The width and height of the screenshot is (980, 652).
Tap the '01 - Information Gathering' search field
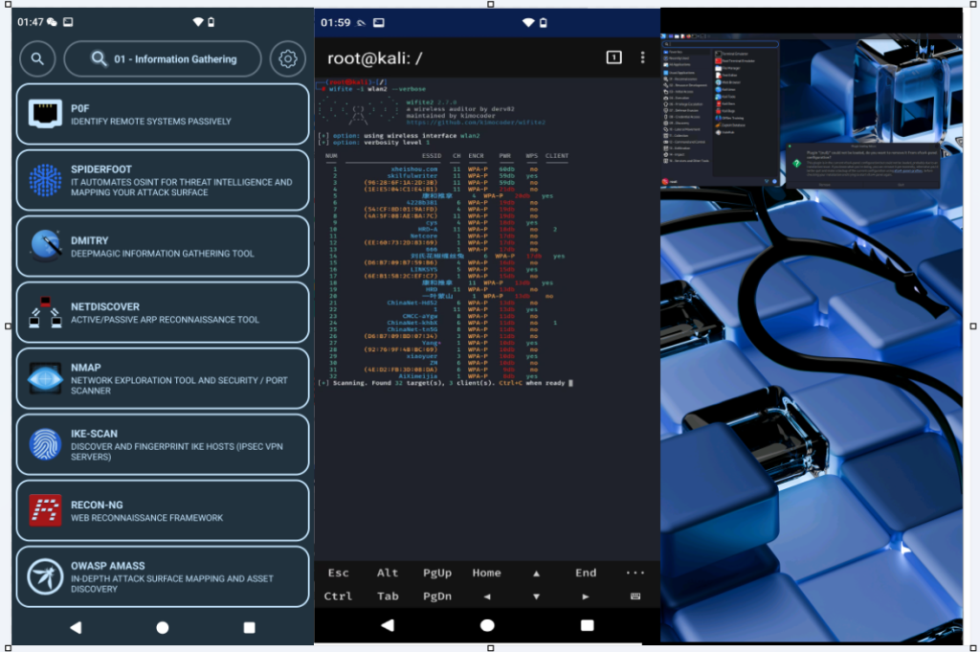[x=163, y=58]
